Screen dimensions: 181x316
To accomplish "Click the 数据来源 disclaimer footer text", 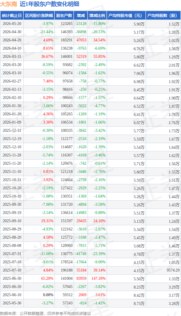I will tap(45, 313).
